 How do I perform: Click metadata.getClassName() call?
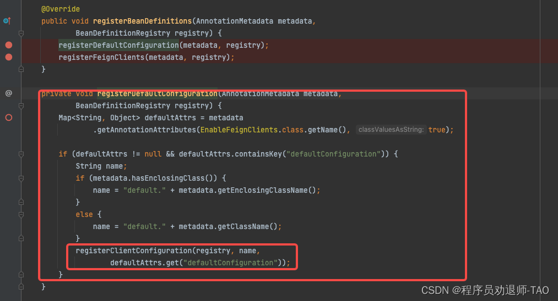point(228,226)
